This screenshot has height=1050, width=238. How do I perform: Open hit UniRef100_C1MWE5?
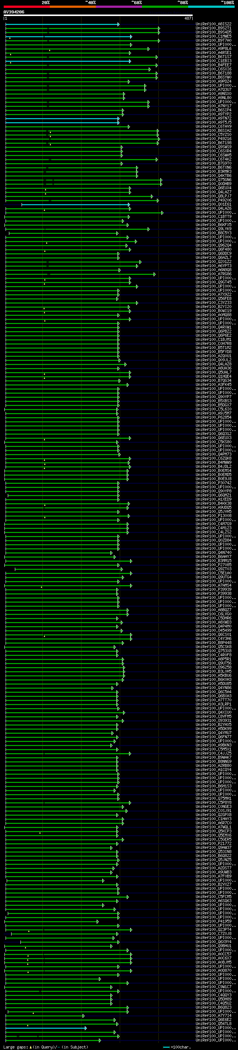click(x=213, y=36)
